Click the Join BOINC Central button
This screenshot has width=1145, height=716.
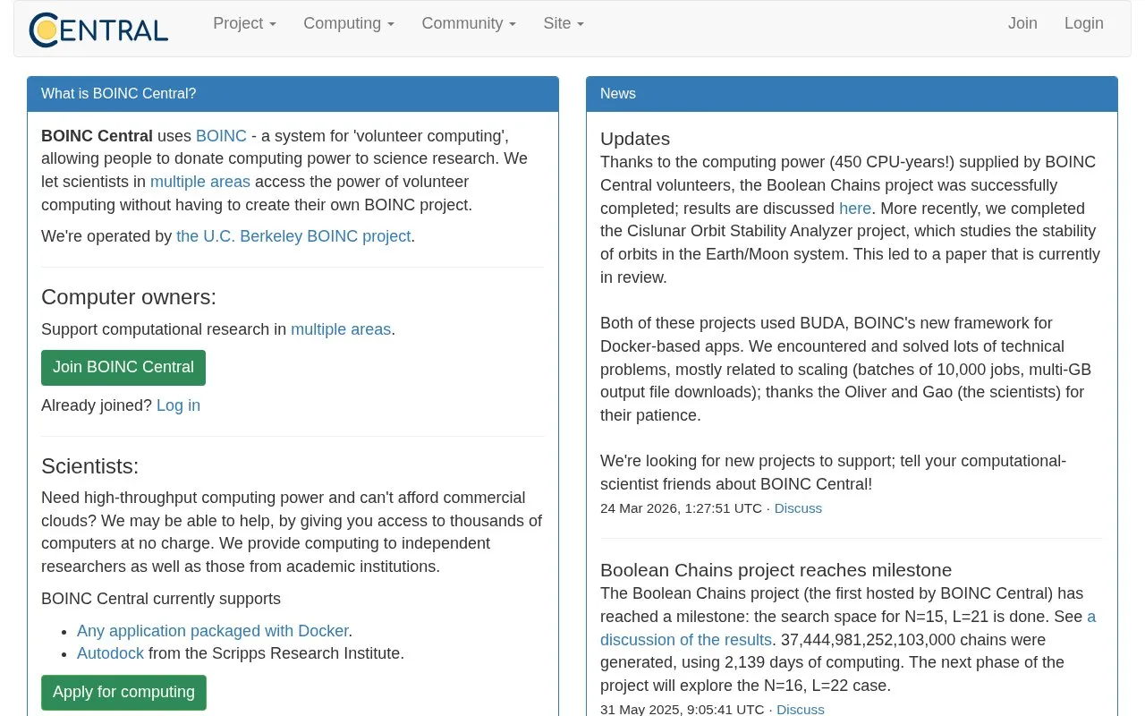(123, 368)
